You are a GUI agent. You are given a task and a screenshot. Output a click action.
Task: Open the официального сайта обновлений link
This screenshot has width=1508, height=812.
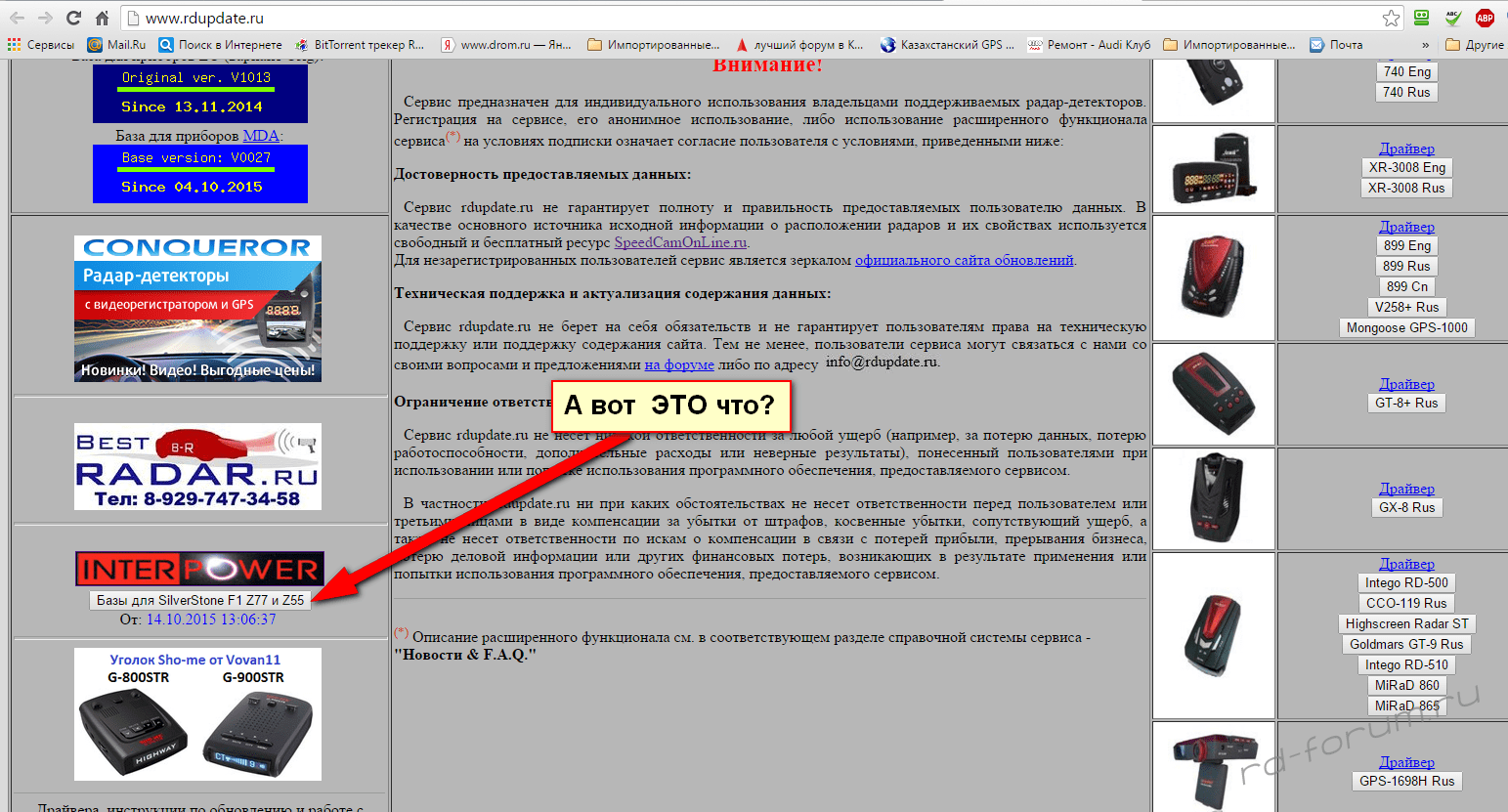pyautogui.click(x=965, y=260)
